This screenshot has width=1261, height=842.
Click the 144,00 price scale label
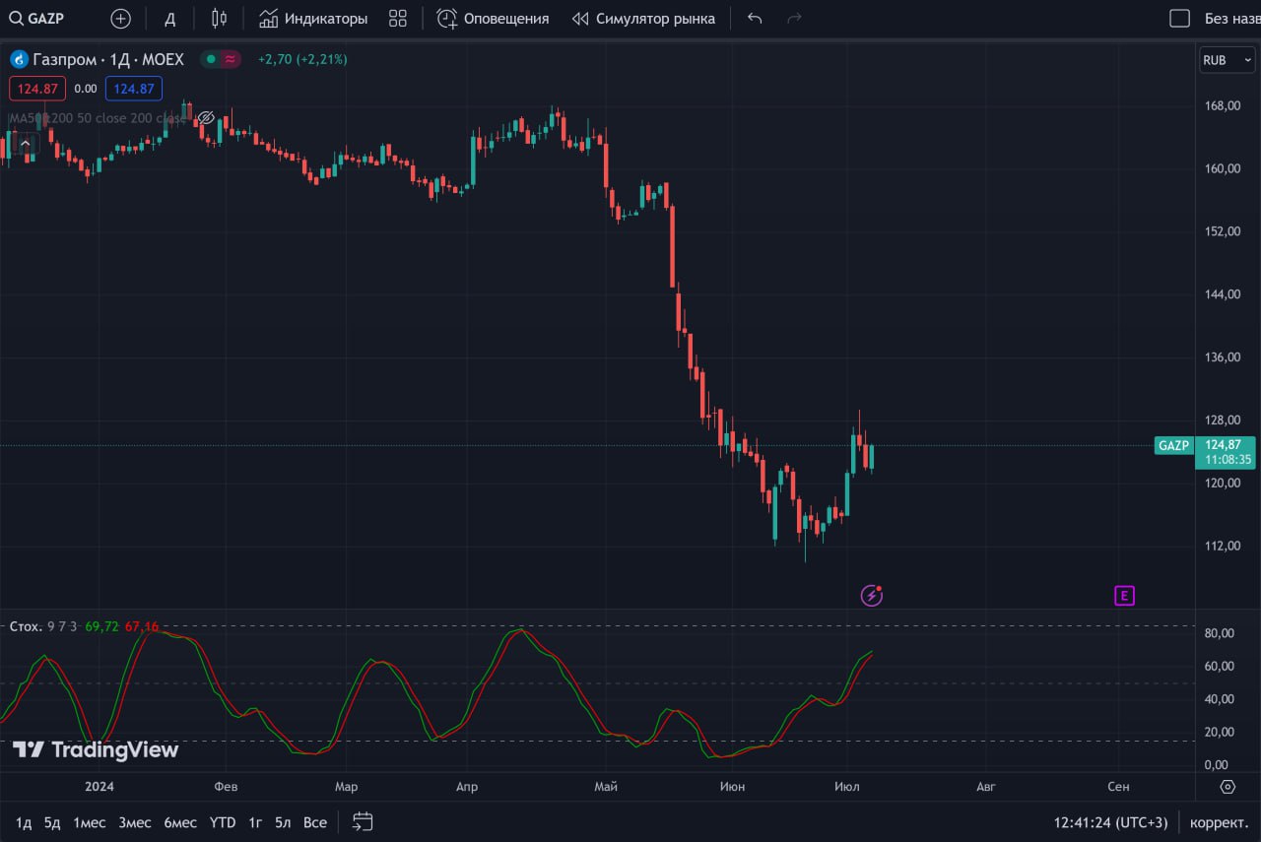[1221, 294]
